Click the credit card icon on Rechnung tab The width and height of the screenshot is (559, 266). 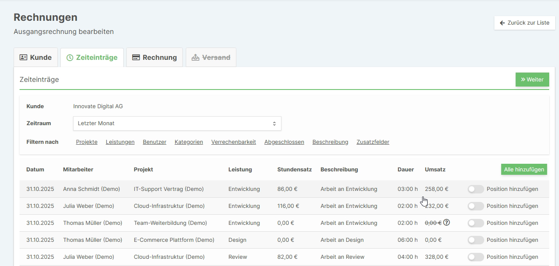136,57
